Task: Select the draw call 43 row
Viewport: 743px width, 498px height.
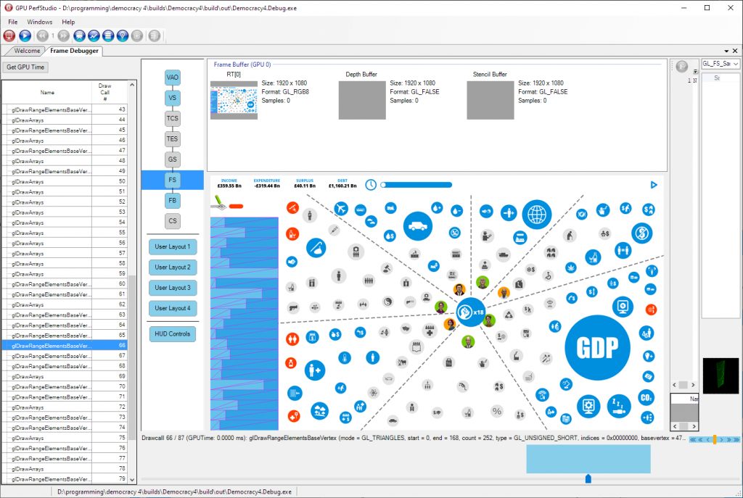Action: point(65,110)
